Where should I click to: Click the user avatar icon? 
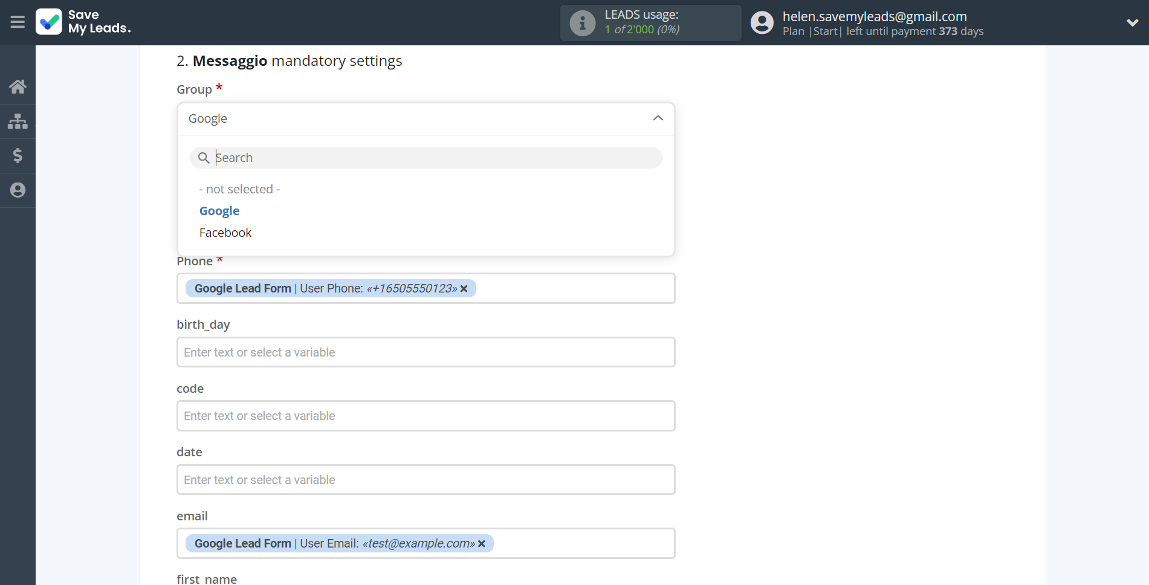click(762, 22)
